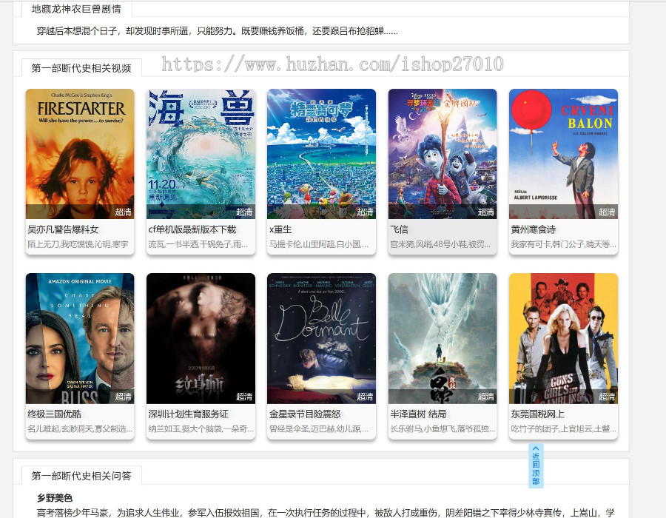Click the up chevron icon above 返回顶部
This screenshot has height=518, width=666.
536,448
